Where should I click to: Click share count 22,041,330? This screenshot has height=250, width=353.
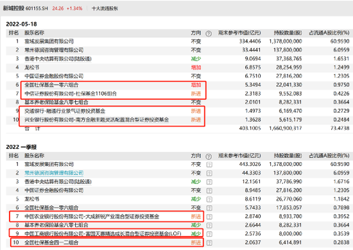click(289, 85)
